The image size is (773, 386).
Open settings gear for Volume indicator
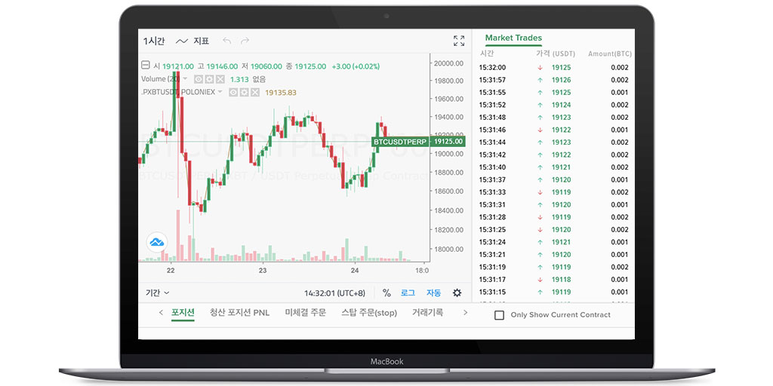(x=209, y=79)
